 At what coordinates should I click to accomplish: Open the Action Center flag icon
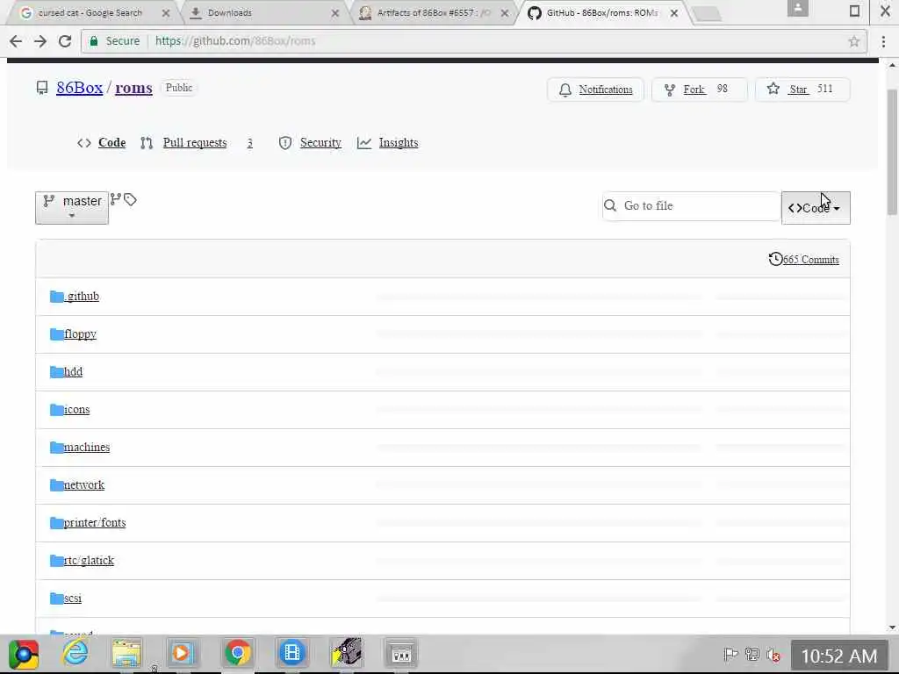[x=730, y=654]
